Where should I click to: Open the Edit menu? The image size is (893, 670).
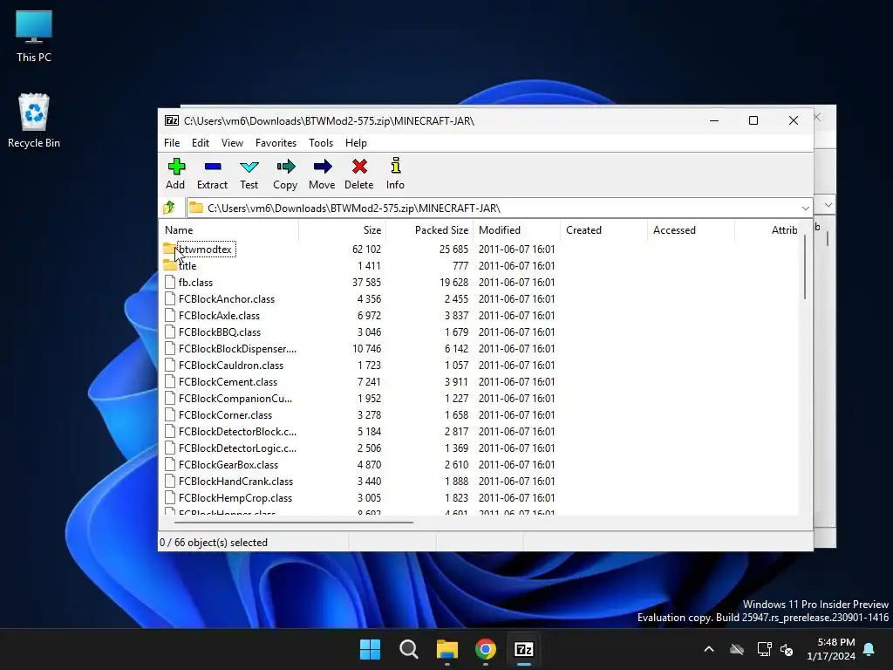click(201, 143)
